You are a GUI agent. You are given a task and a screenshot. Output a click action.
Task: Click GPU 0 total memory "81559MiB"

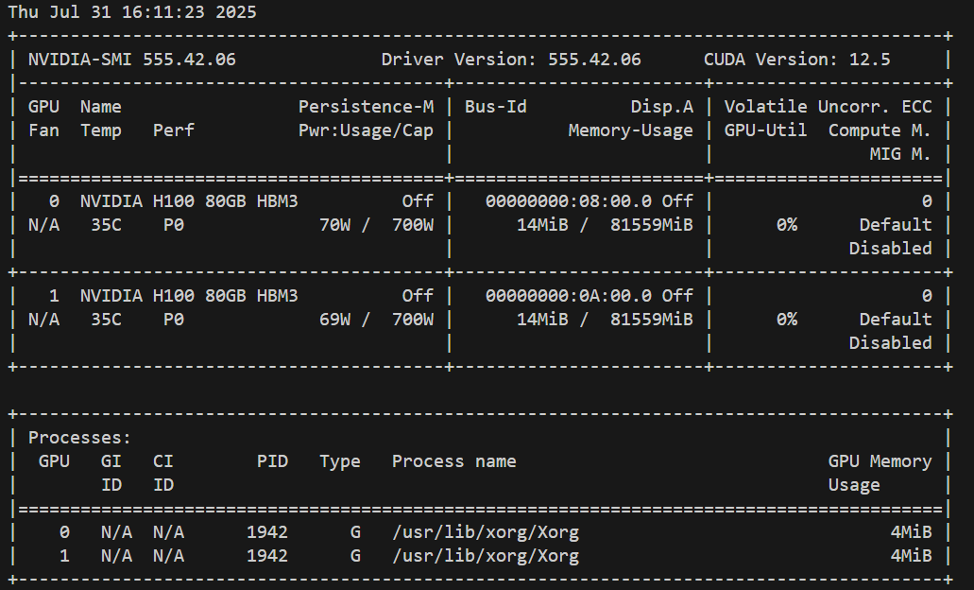pyautogui.click(x=652, y=225)
